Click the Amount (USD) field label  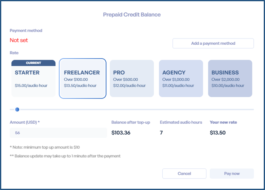point(25,123)
